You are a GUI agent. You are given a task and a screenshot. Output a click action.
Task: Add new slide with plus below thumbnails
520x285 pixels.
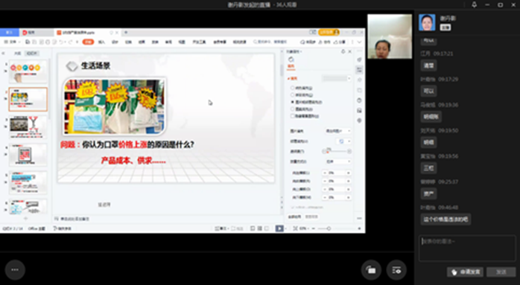(x=25, y=218)
